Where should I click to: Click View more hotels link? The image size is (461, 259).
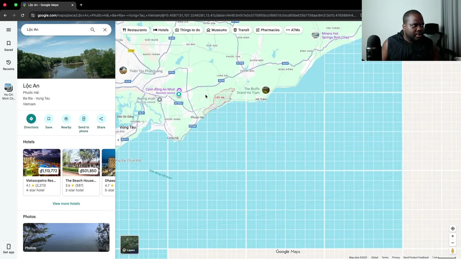point(66,204)
